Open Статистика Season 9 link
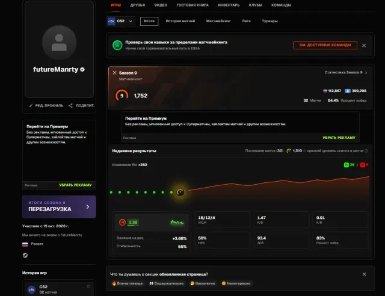 click(x=346, y=72)
